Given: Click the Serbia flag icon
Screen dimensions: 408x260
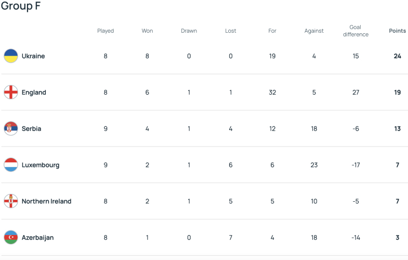Looking at the screenshot, I should (x=11, y=128).
